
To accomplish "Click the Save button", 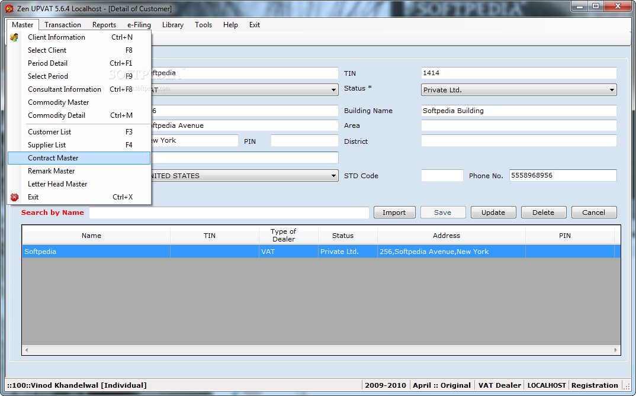I will [x=443, y=213].
